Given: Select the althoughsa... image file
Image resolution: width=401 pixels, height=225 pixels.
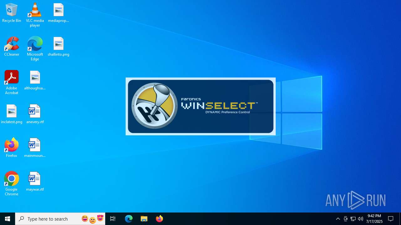Looking at the screenshot, I should click(x=35, y=80).
